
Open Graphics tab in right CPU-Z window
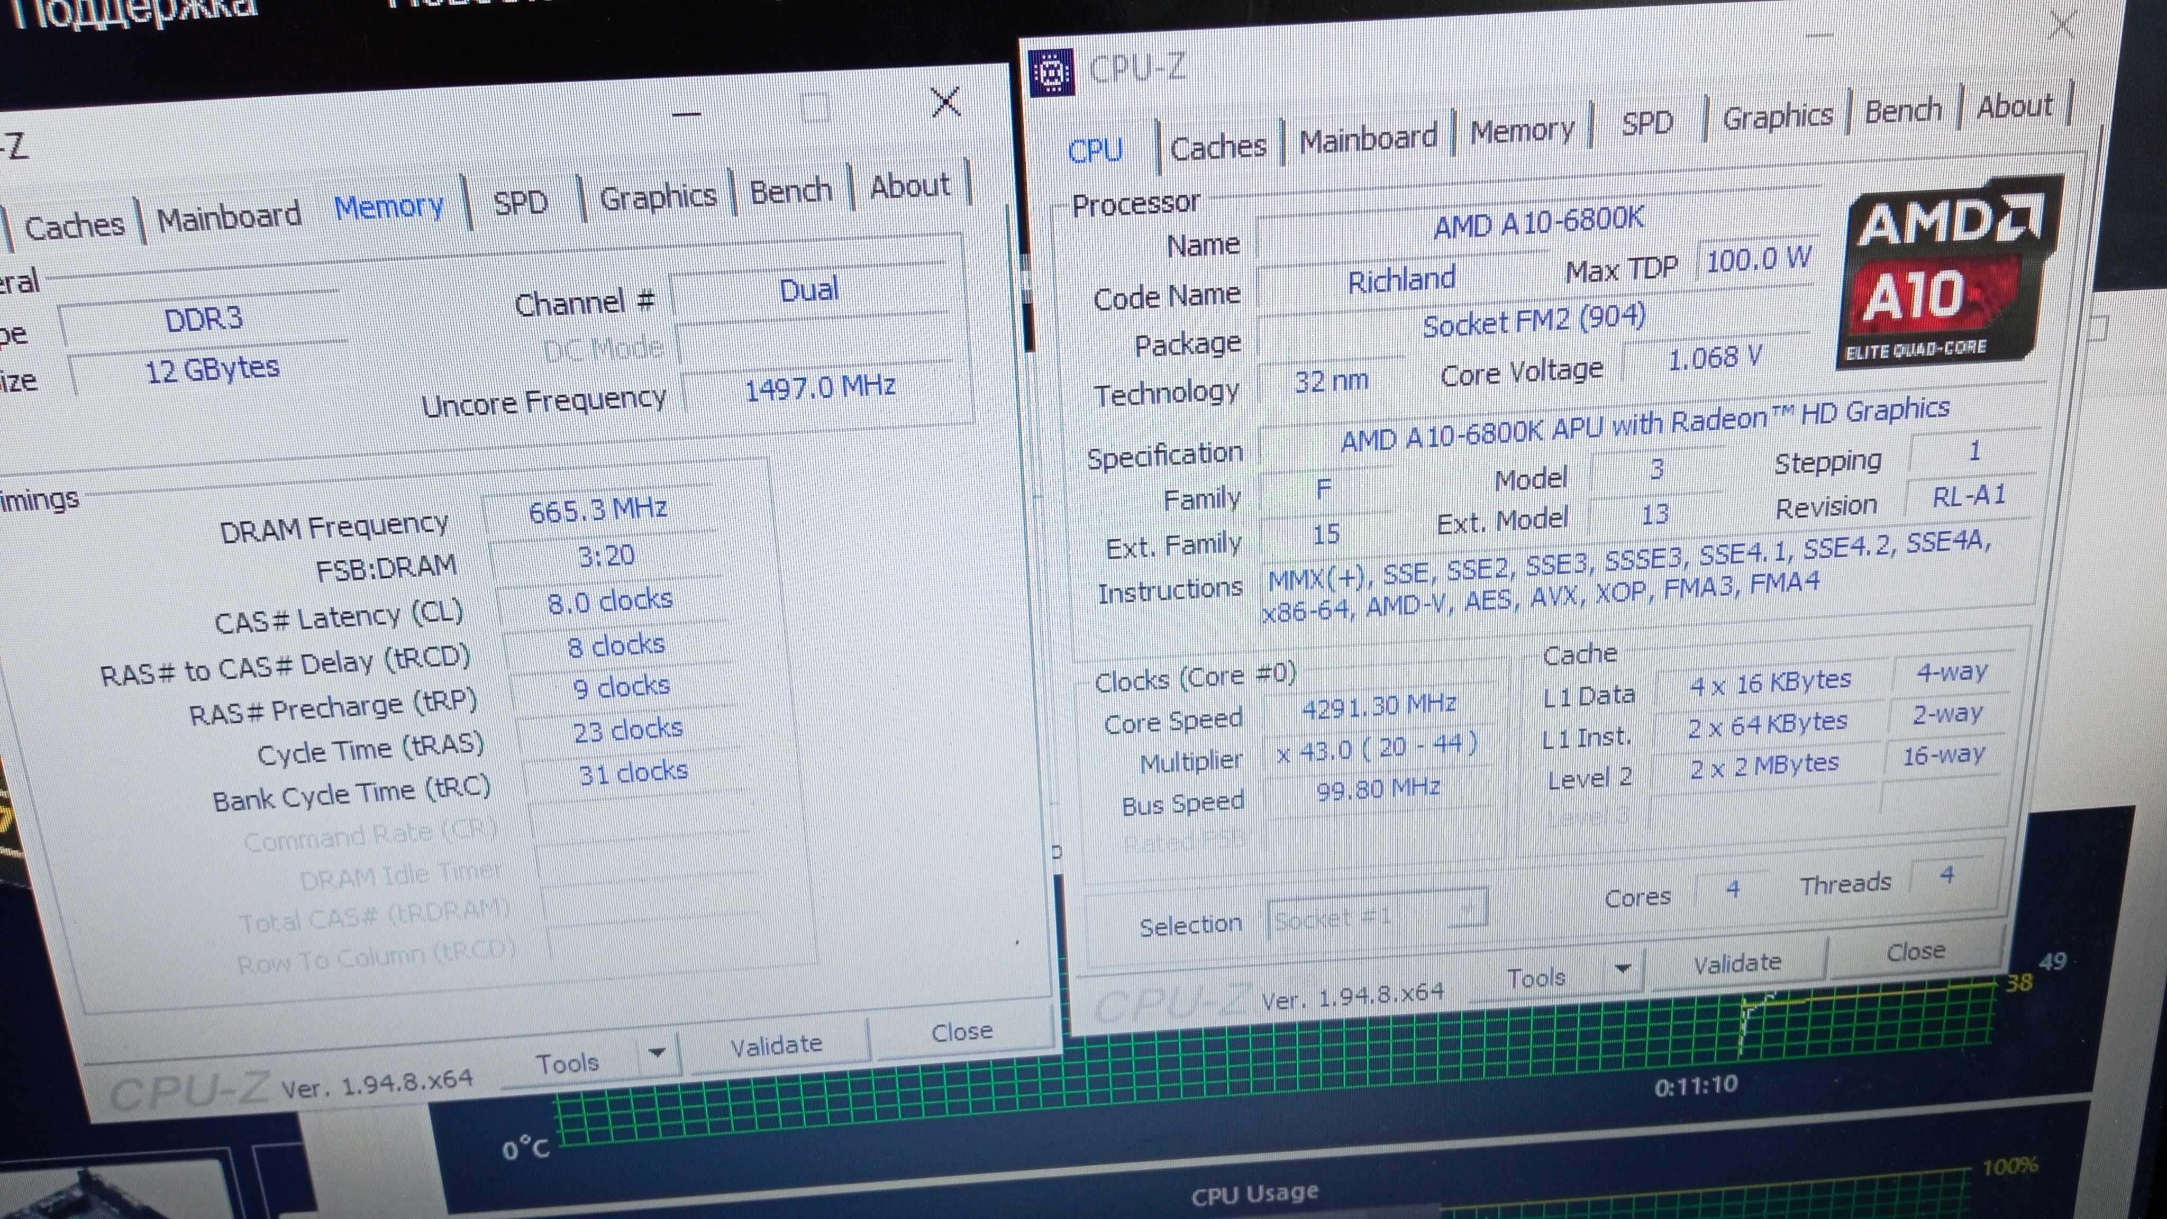[1777, 116]
